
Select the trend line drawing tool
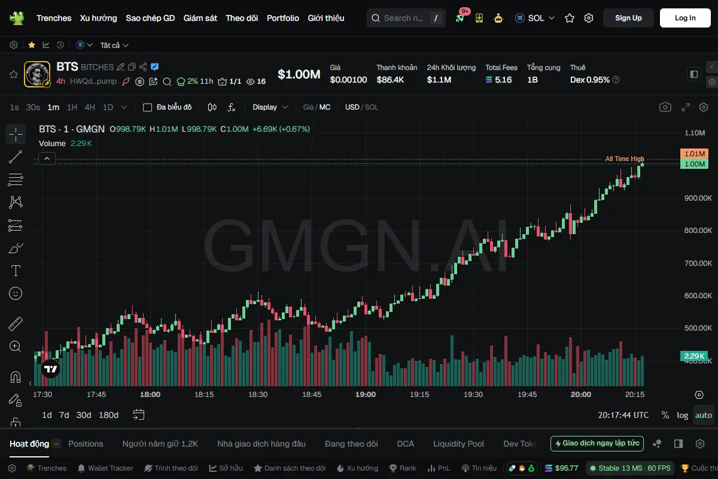coord(16,157)
